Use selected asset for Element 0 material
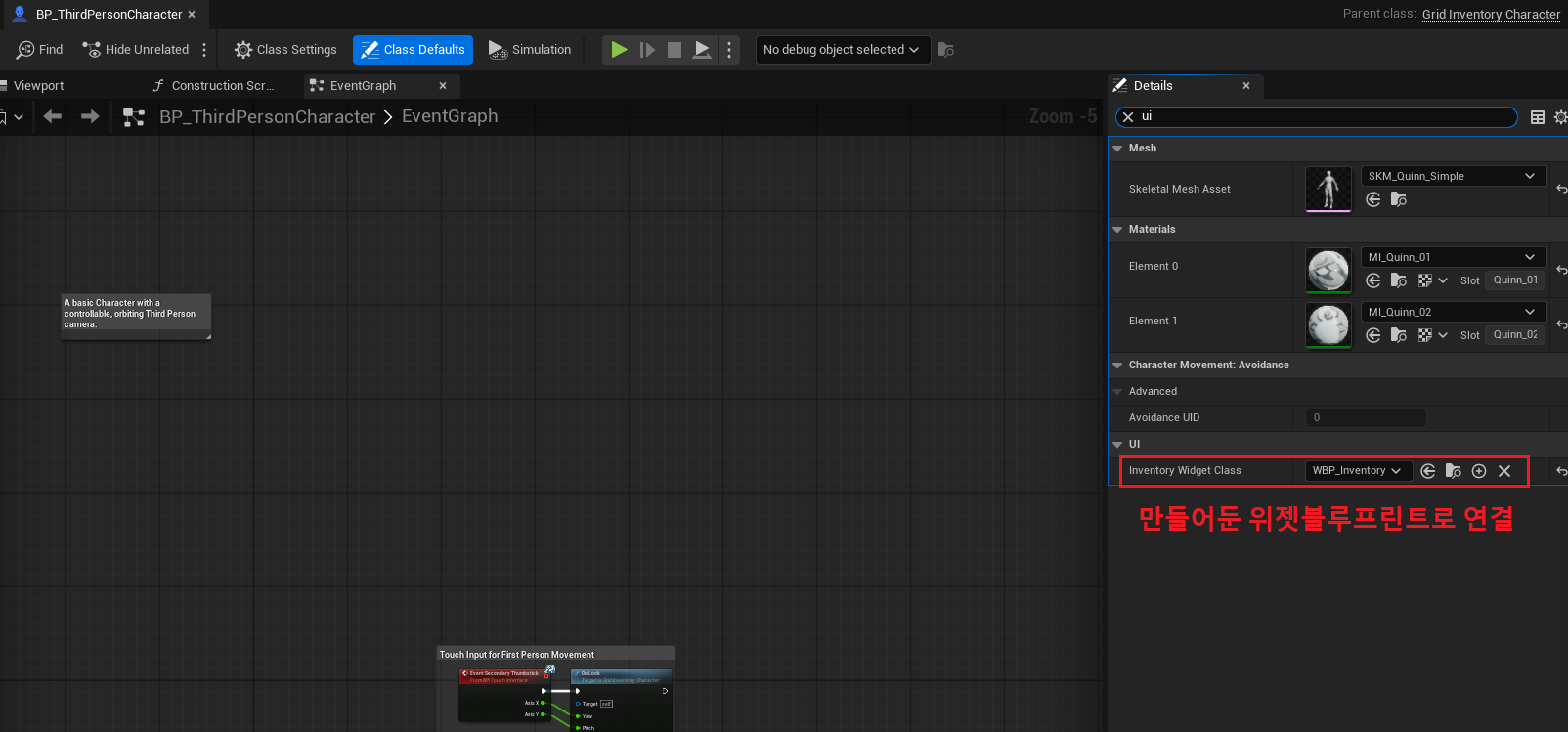This screenshot has height=732, width=1568. [1373, 280]
